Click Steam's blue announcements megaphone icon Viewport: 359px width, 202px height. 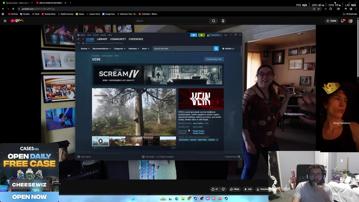click(194, 35)
